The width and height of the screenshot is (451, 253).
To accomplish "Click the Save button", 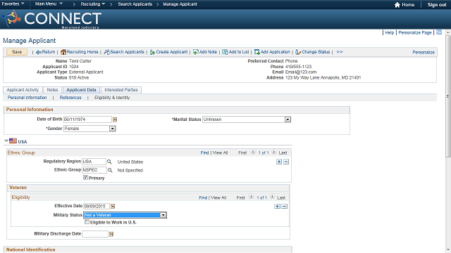I will click(17, 52).
